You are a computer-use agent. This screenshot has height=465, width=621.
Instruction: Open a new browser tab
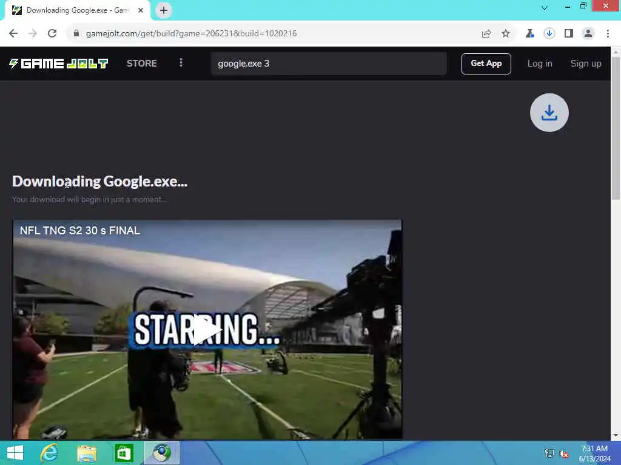point(164,10)
